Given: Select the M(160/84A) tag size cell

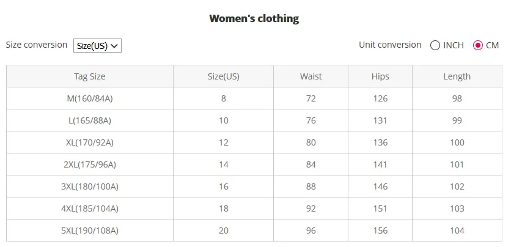Looking at the screenshot, I should click(x=89, y=98).
